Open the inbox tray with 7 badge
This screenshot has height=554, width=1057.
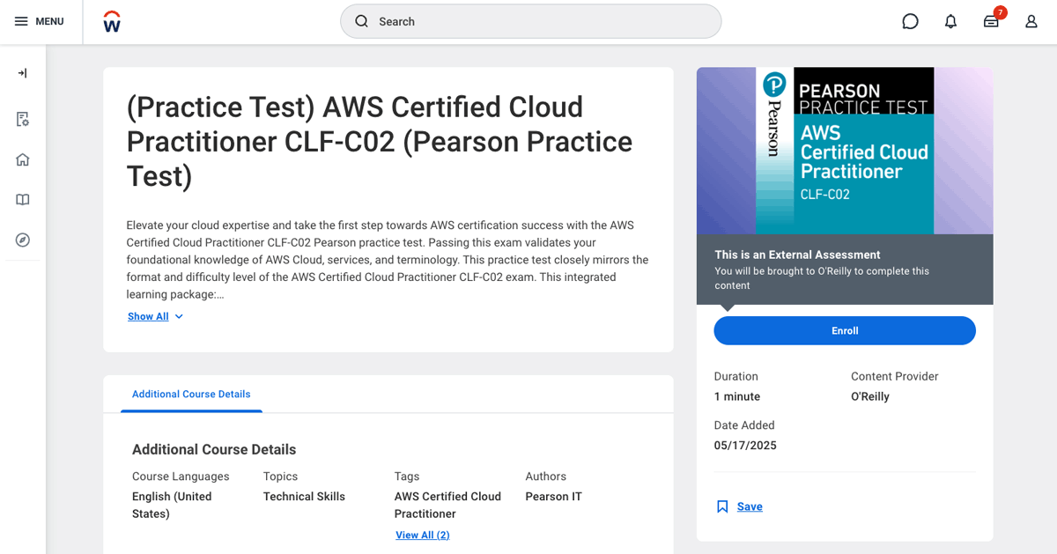tap(992, 21)
